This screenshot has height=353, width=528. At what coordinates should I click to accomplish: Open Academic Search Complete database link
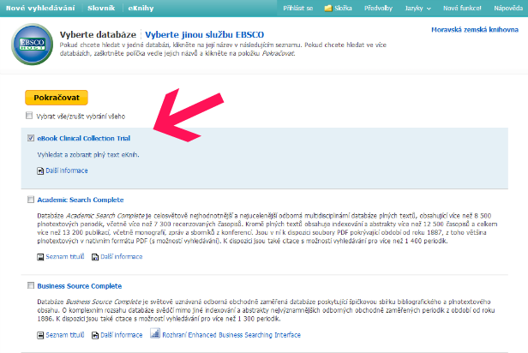81,200
